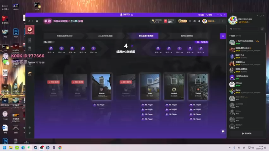Viewport: 269px width, 151px height.
Task: Select the third icon in left sidebar
Action: pyautogui.click(x=30, y=48)
